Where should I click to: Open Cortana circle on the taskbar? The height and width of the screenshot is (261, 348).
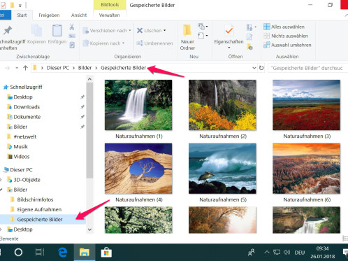coord(18,252)
